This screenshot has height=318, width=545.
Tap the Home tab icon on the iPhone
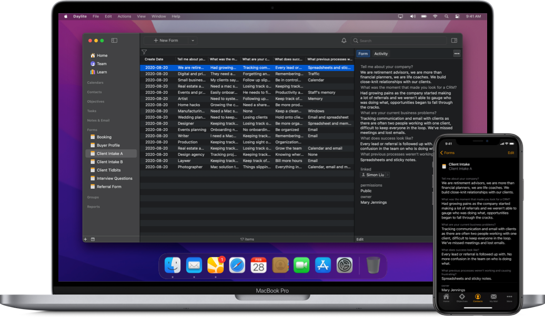point(446,298)
